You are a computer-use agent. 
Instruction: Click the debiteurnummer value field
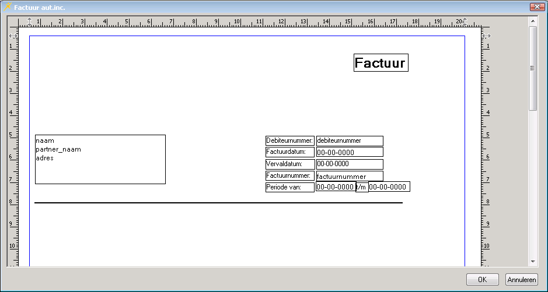[350, 140]
